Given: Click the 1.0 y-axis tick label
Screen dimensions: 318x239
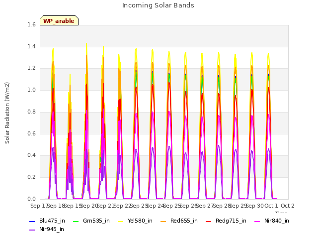Looking at the screenshot, I should pyautogui.click(x=31, y=90).
